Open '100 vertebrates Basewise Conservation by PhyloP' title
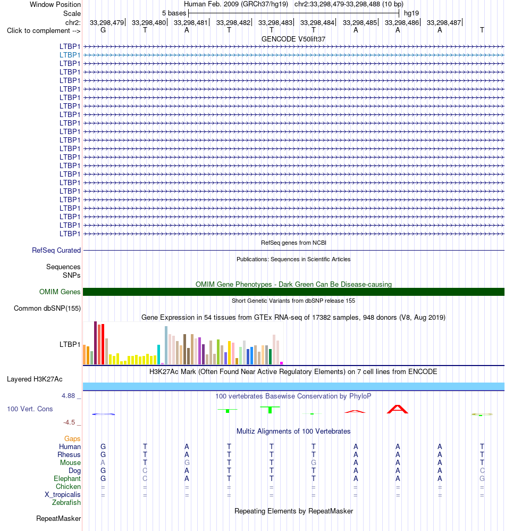 tap(293, 396)
